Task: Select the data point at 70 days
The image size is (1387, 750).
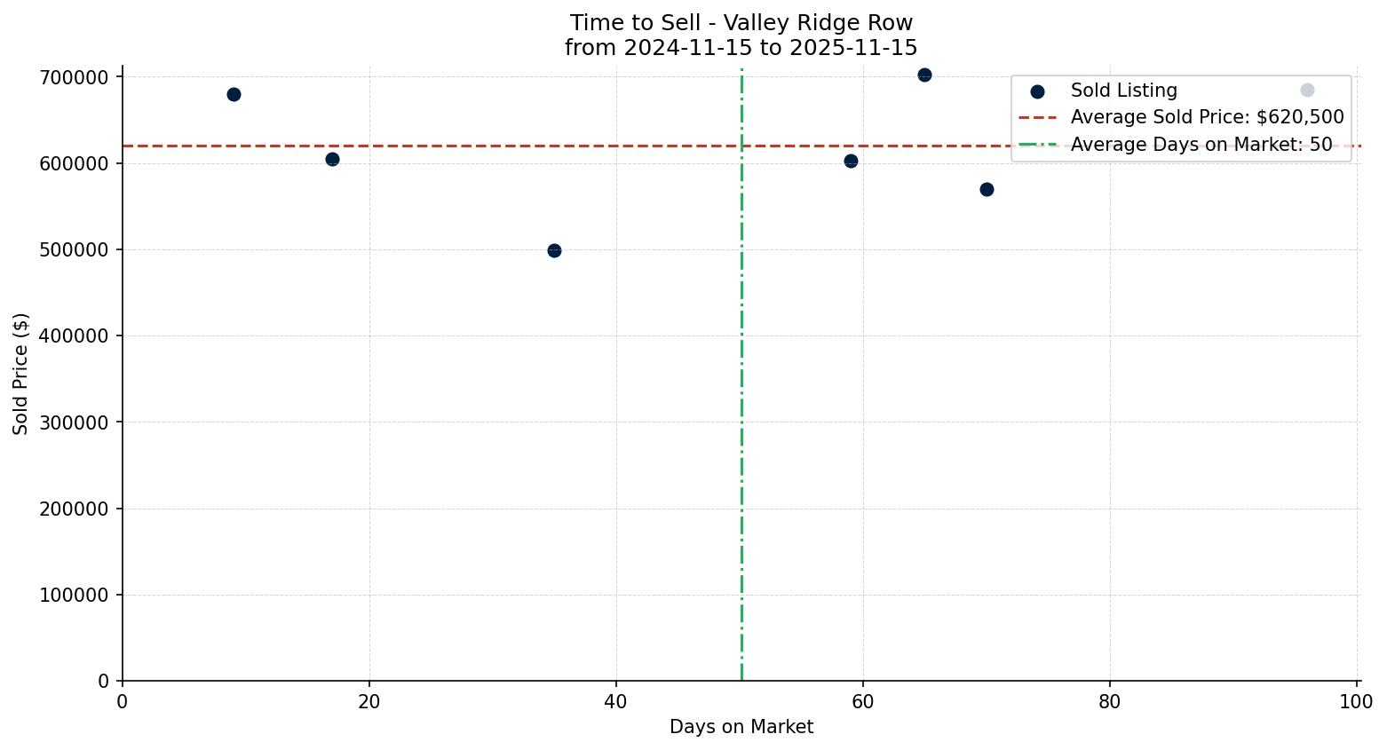Action: (987, 189)
